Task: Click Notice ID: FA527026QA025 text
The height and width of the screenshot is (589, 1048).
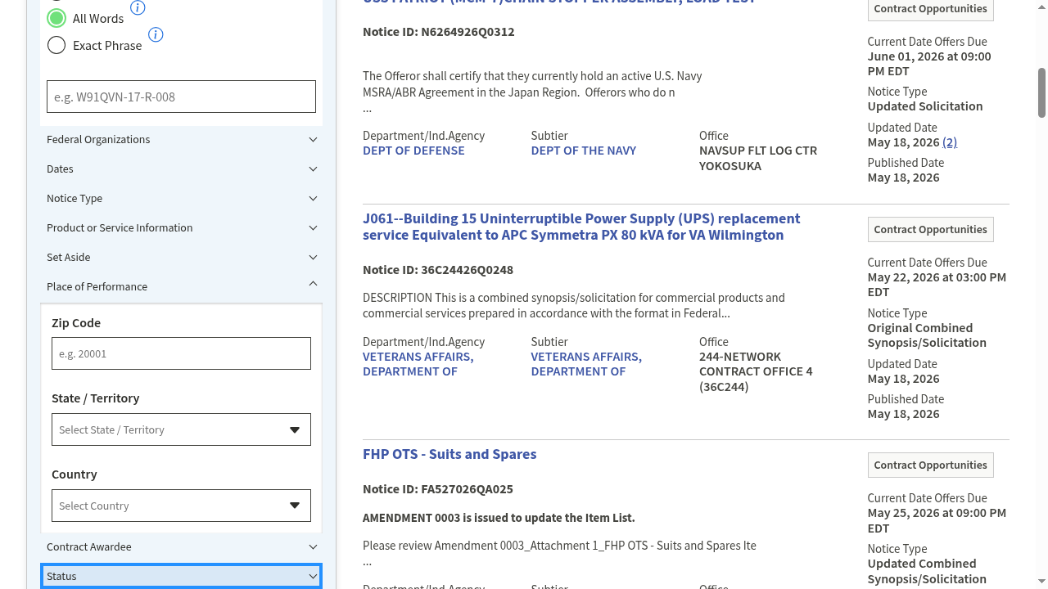Action: point(438,489)
